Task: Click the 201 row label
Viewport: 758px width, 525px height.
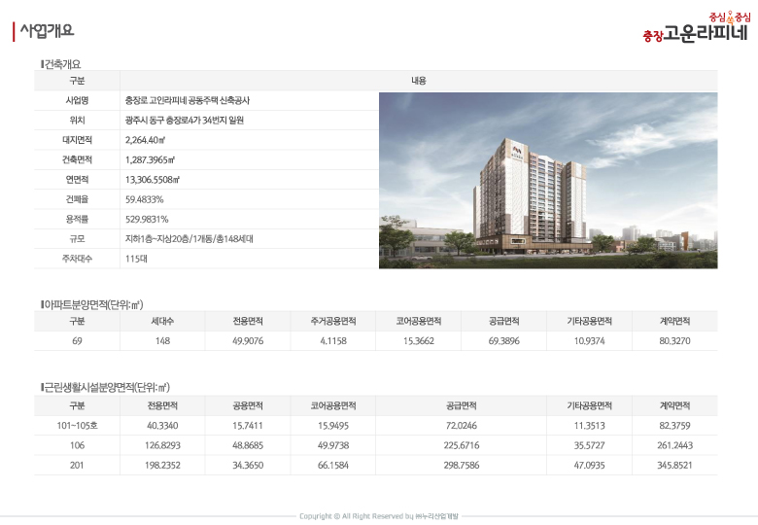Action: pyautogui.click(x=77, y=465)
